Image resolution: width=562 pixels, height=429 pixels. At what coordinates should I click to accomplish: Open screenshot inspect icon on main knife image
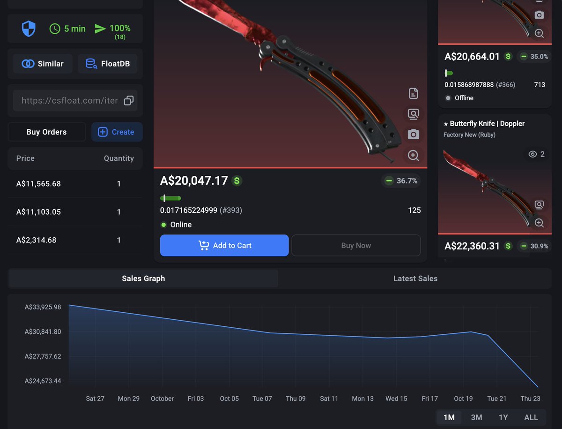coord(413,114)
